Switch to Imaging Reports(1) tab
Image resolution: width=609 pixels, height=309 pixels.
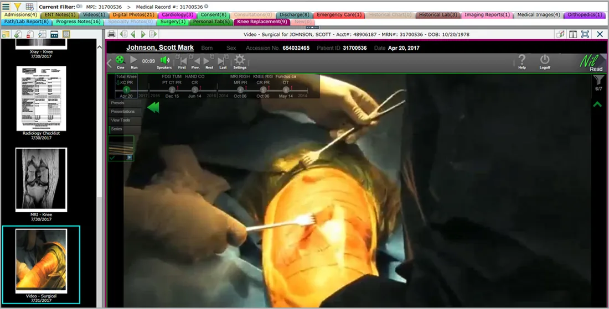coord(487,15)
